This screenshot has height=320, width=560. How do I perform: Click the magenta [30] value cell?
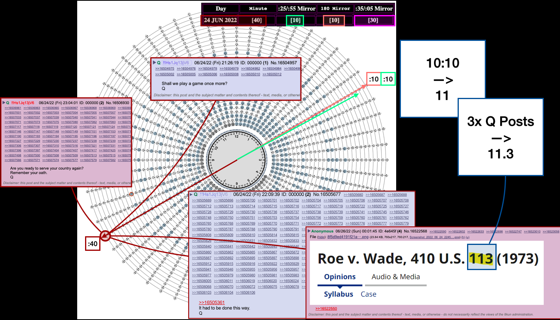click(375, 20)
